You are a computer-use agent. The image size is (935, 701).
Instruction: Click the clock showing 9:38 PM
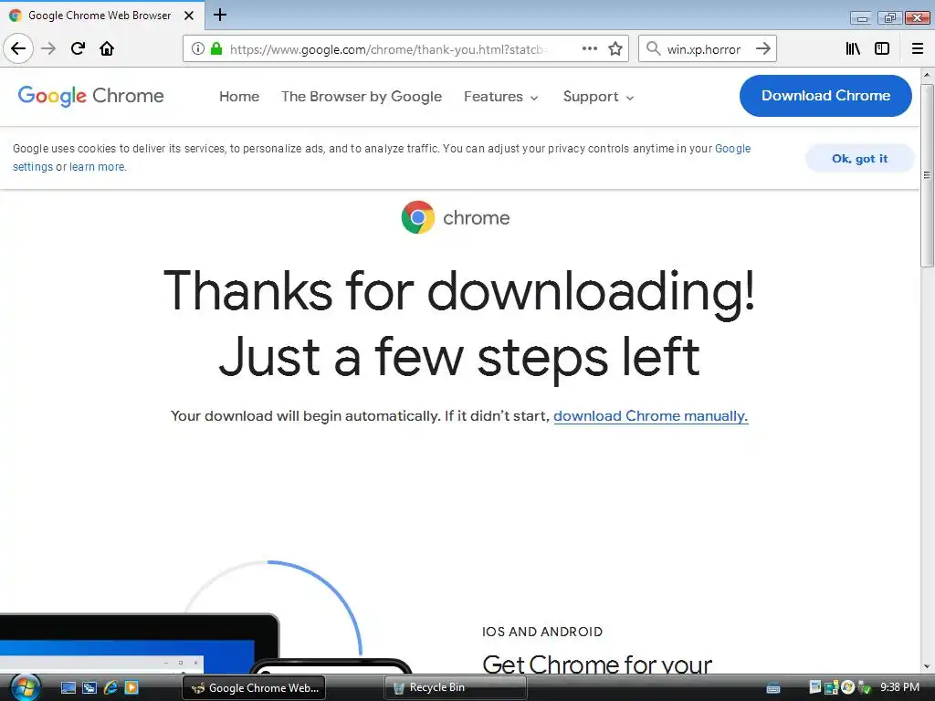coord(899,687)
